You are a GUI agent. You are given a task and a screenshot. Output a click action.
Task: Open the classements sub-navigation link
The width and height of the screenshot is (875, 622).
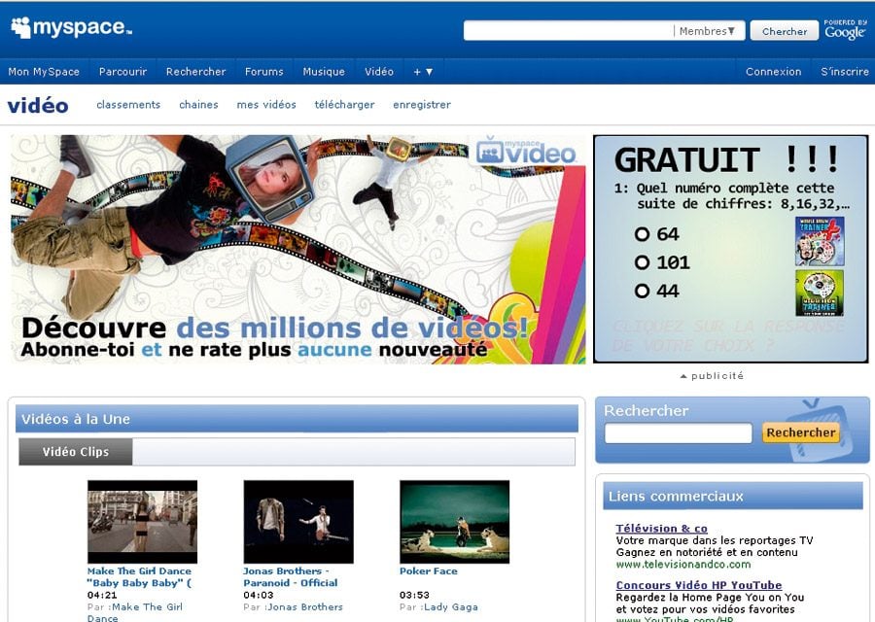point(128,105)
